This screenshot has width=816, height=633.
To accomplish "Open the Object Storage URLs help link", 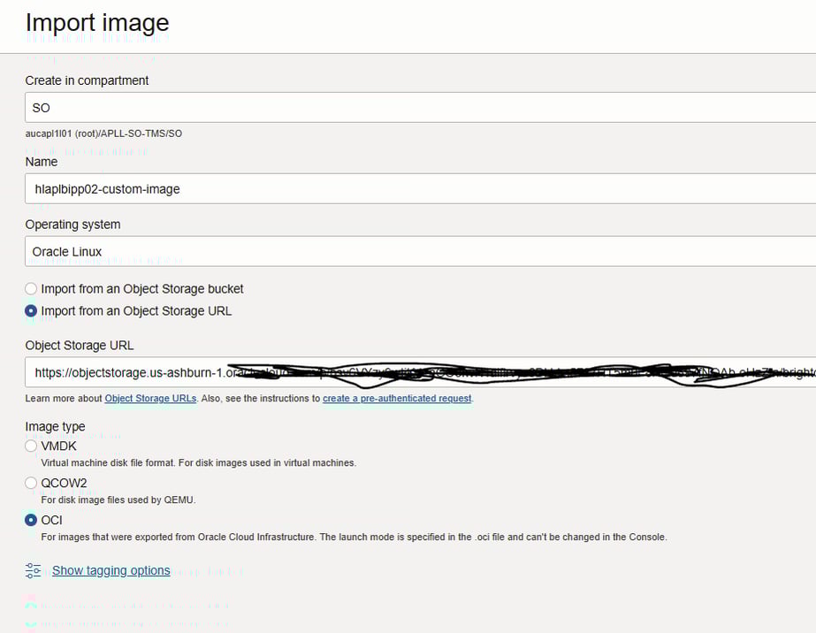I will pos(150,399).
